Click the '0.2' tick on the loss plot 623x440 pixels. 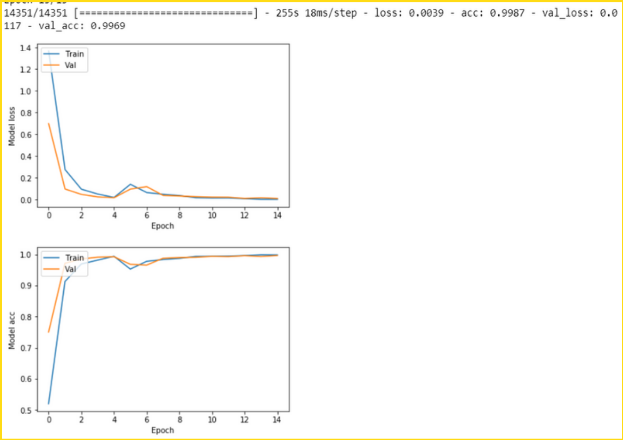pos(25,178)
